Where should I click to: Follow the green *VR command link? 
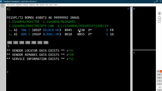click(71, 55)
